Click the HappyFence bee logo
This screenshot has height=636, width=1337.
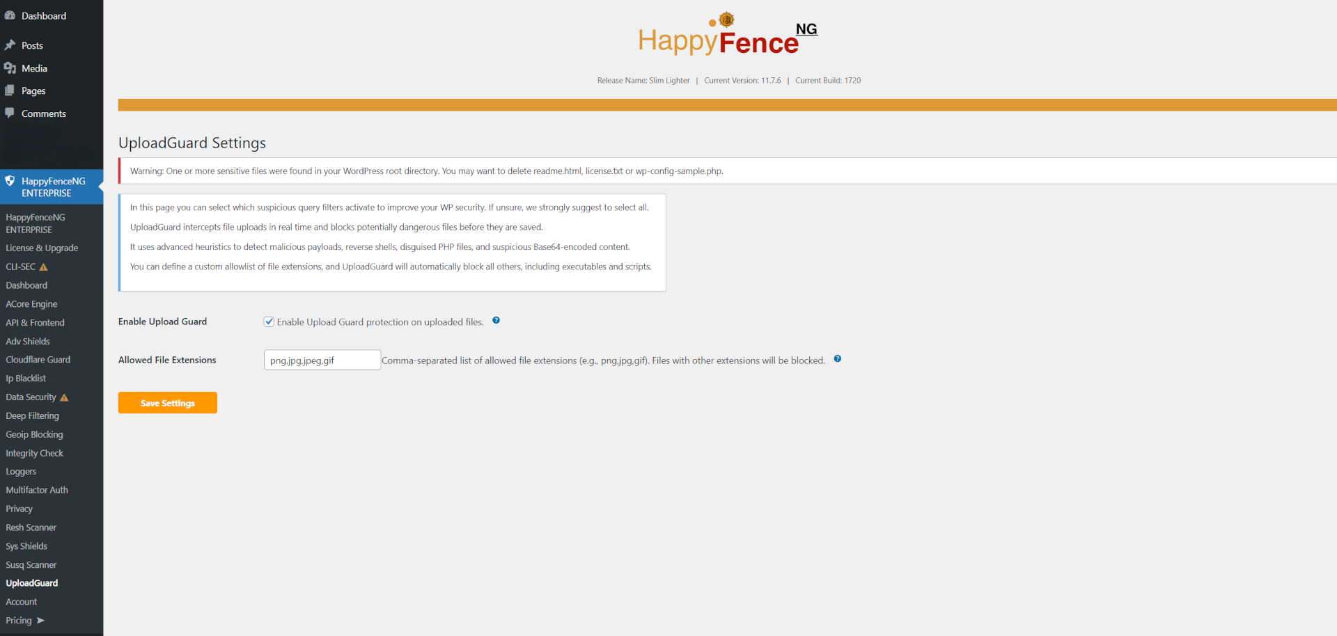tap(726, 19)
